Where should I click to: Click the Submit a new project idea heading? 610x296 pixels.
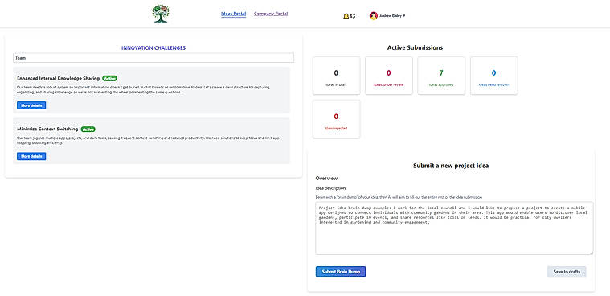(451, 166)
